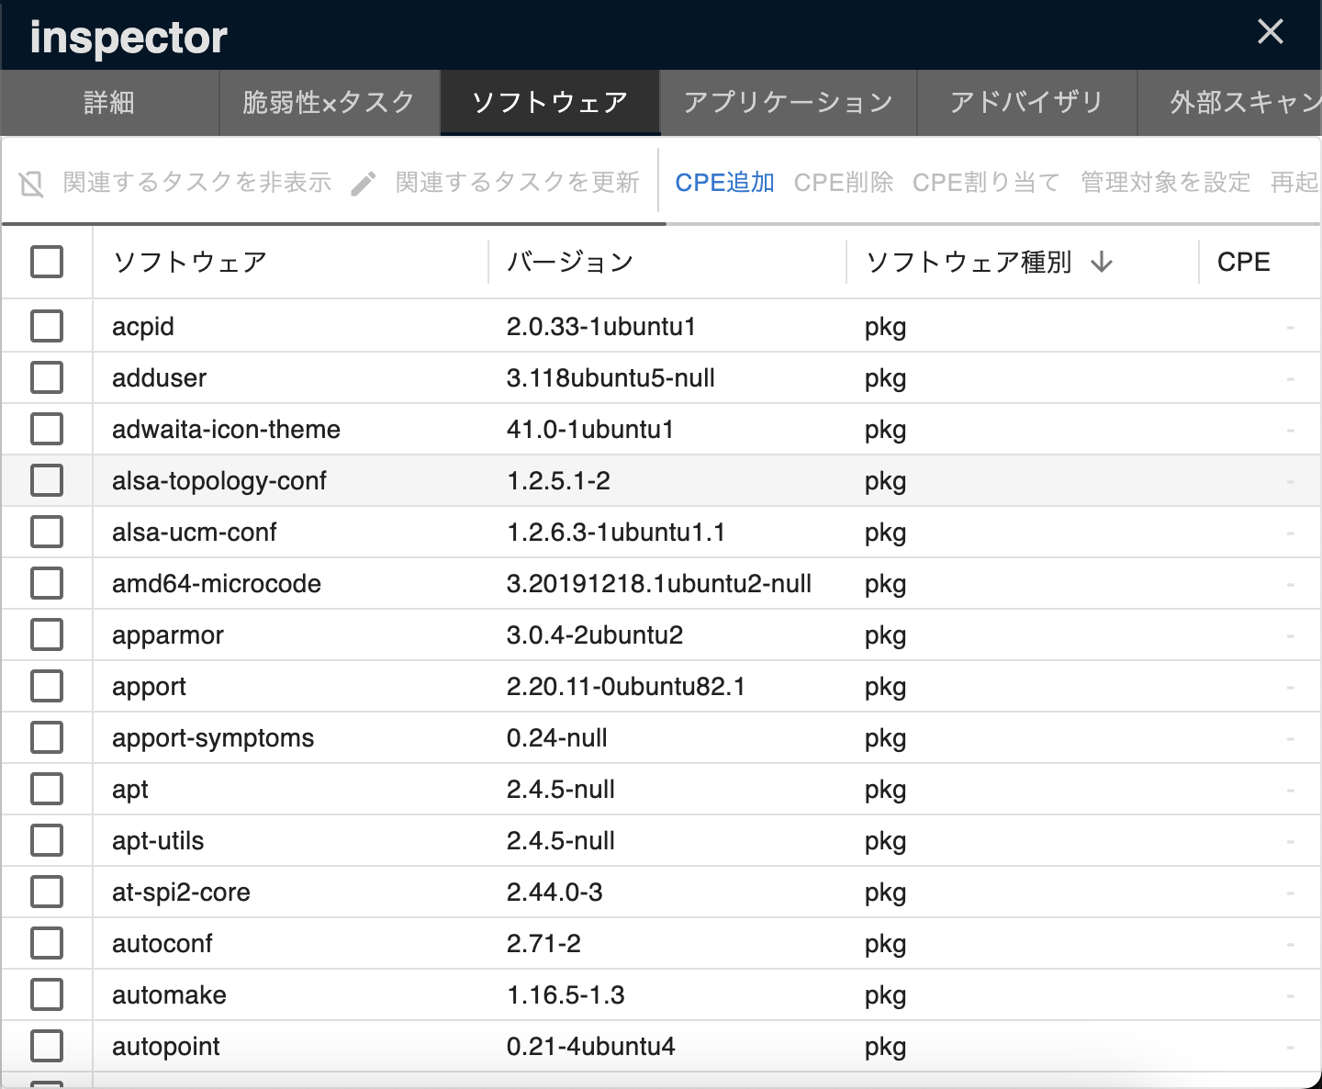This screenshot has height=1089, width=1322.
Task: Click 関連するタスクを更新 button
Action: click(x=495, y=184)
